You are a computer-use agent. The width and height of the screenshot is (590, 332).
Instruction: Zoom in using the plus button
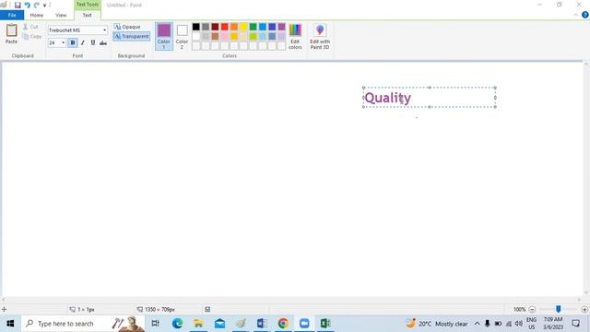(x=584, y=310)
